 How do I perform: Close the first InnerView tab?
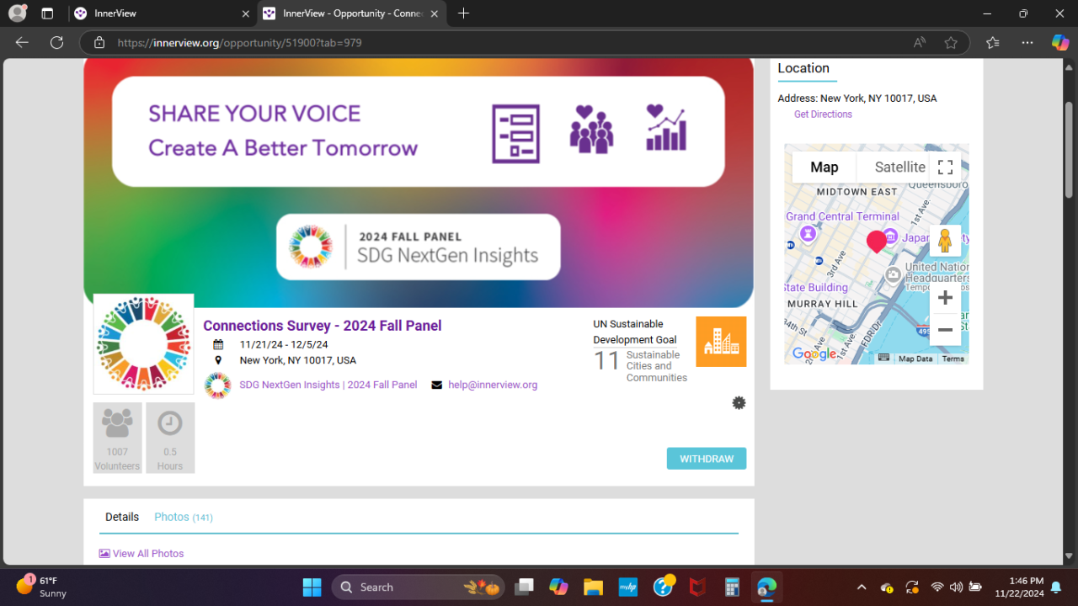point(246,13)
